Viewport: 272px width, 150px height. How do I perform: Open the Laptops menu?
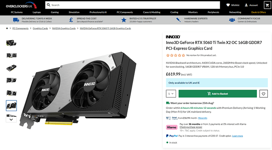coord(37,12)
